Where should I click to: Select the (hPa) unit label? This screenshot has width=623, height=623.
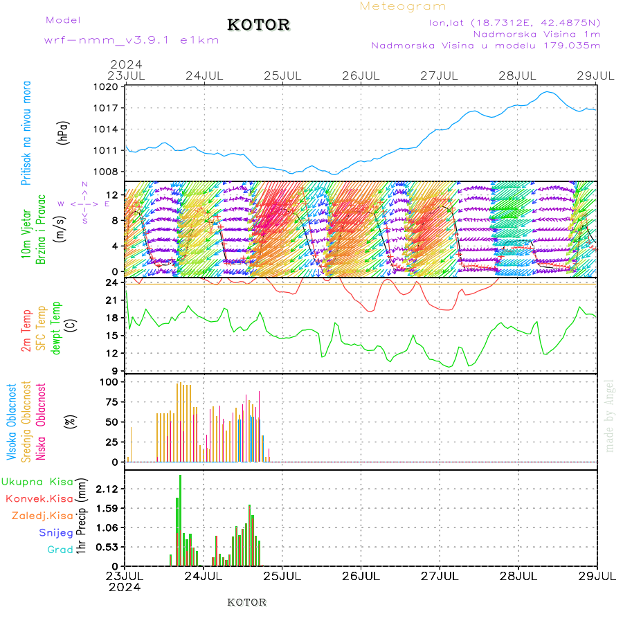(x=63, y=133)
